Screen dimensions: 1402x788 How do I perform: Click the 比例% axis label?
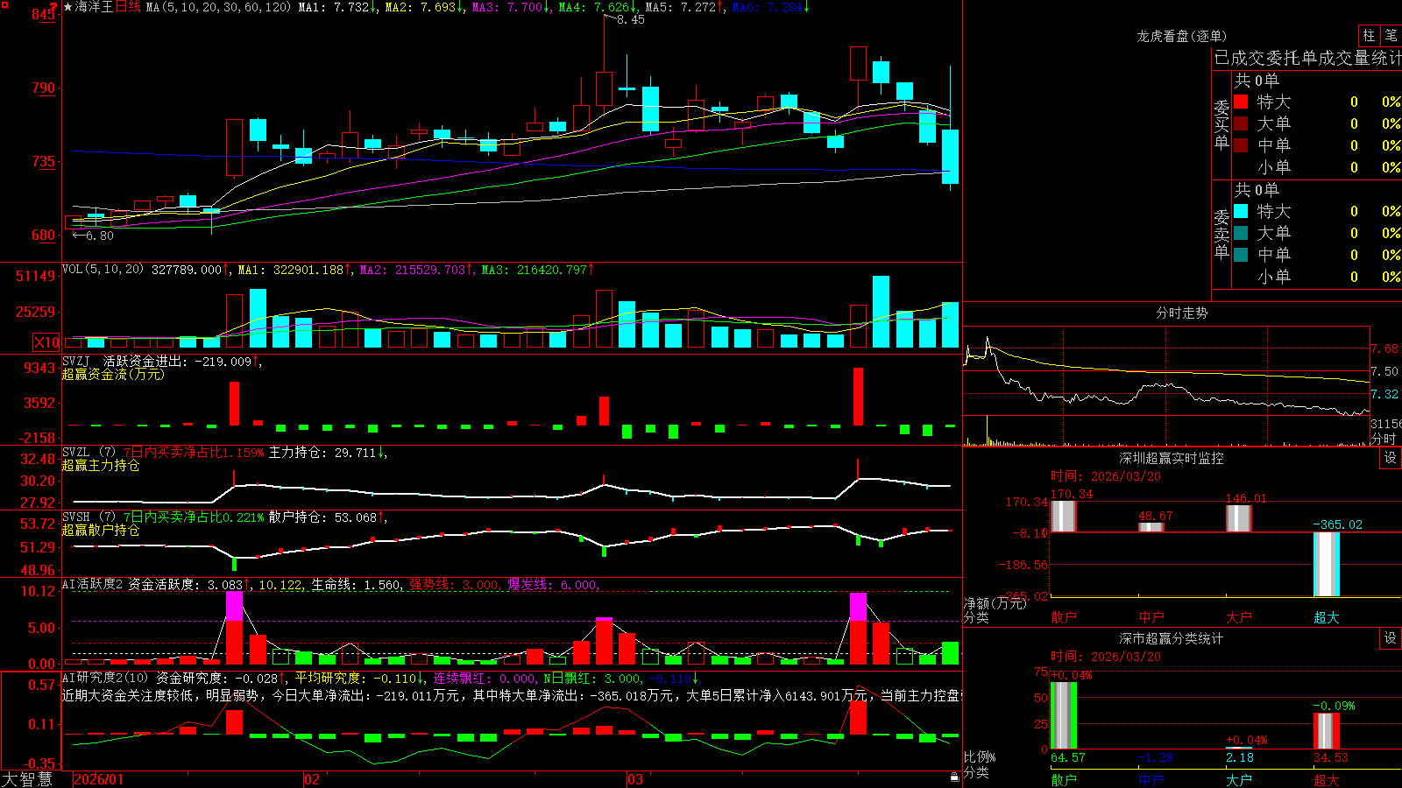(x=980, y=756)
